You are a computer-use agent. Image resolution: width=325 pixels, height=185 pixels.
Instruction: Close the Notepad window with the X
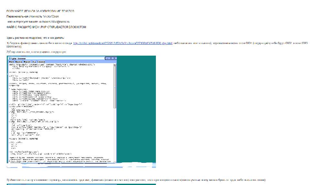[115, 58]
